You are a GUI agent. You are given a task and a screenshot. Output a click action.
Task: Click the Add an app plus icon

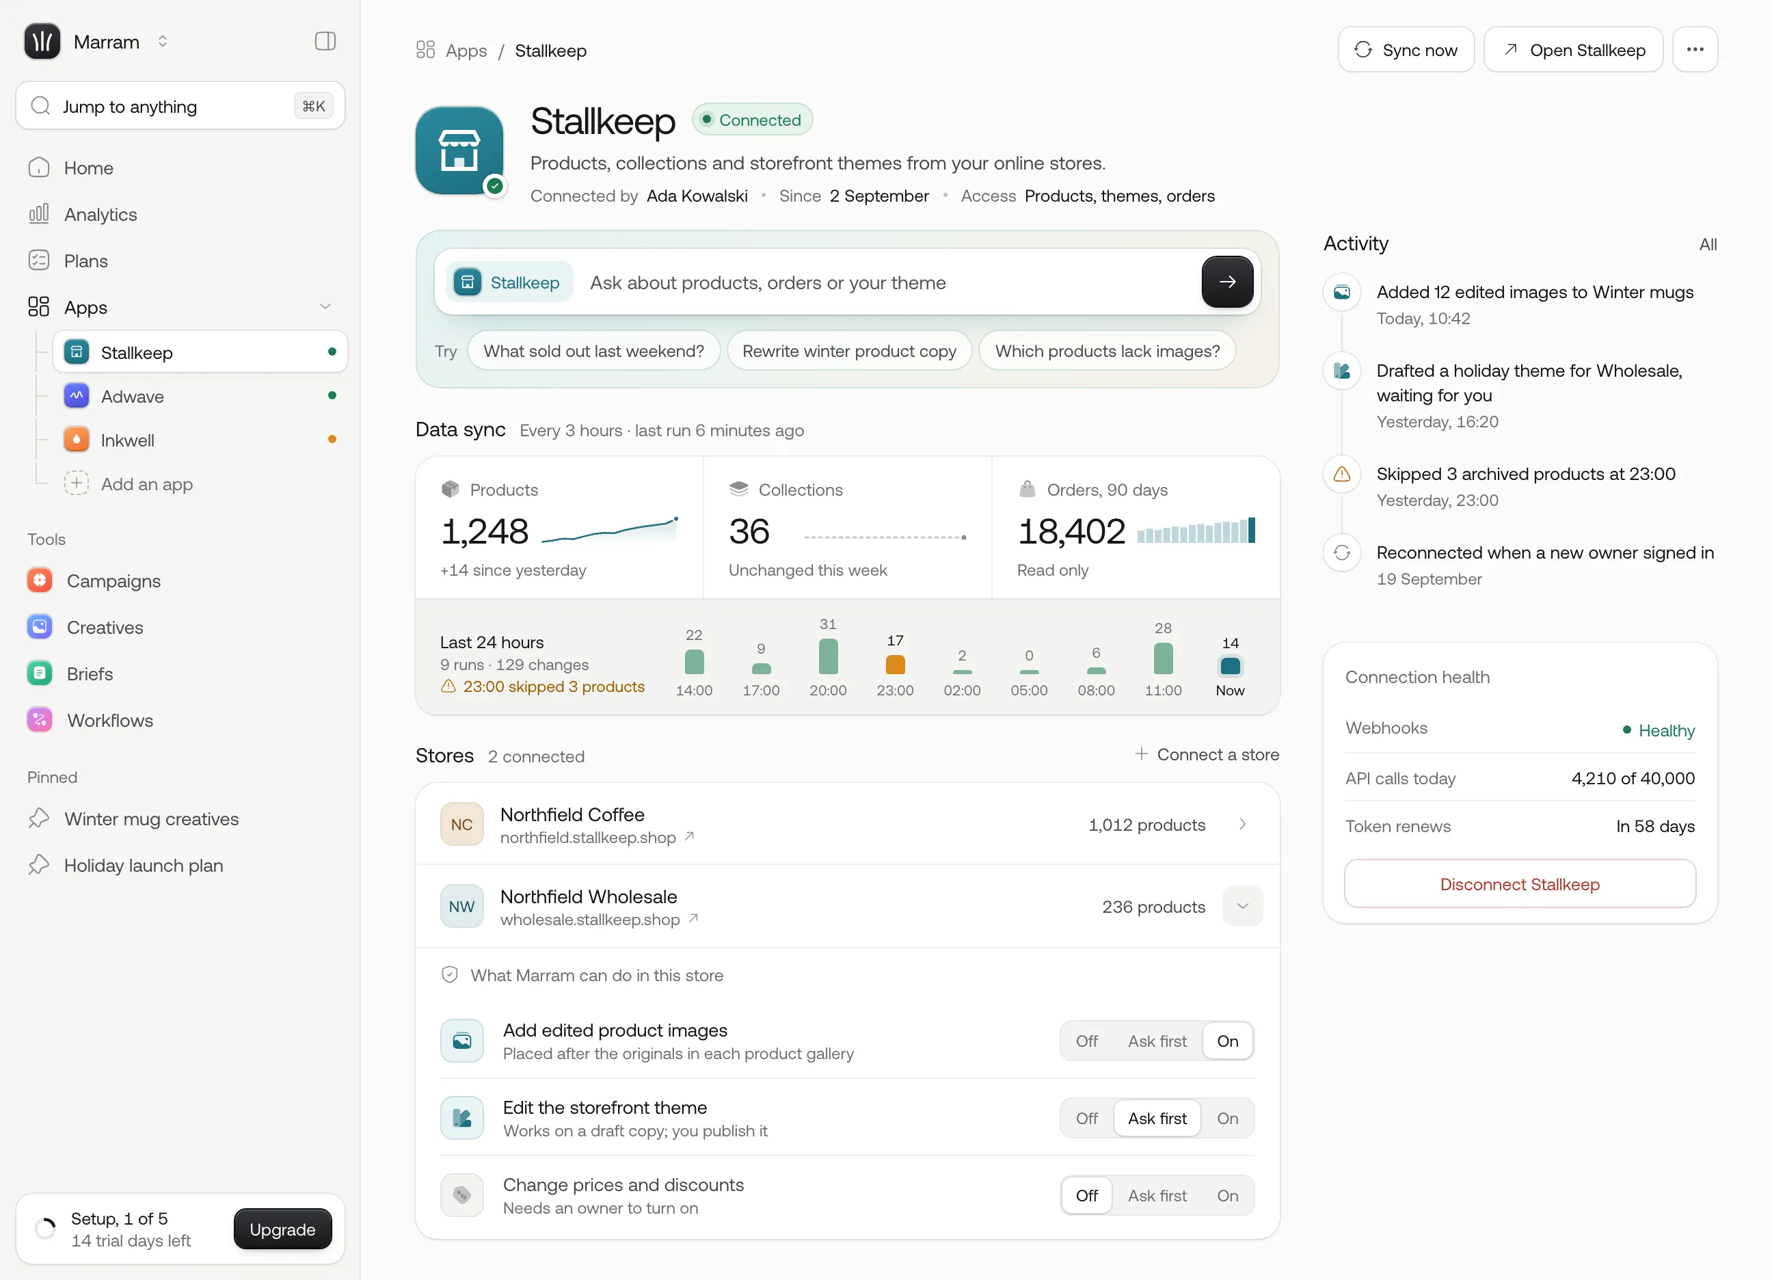(x=76, y=483)
